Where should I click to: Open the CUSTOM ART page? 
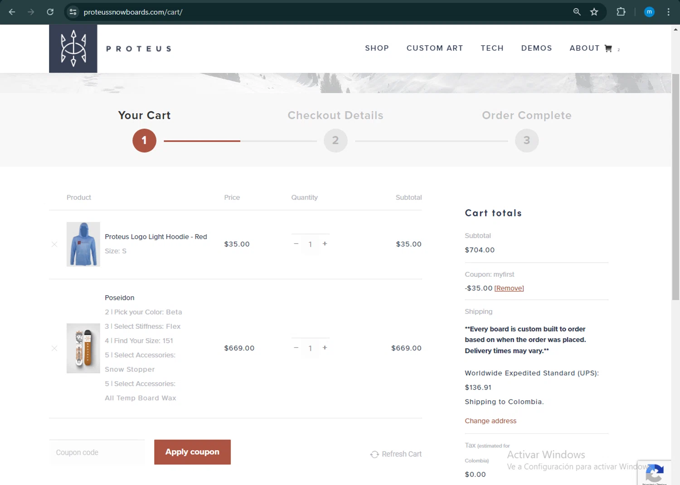click(x=435, y=48)
